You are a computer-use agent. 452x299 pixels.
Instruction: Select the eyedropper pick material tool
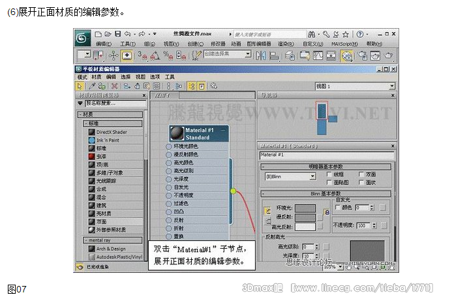[x=92, y=86]
